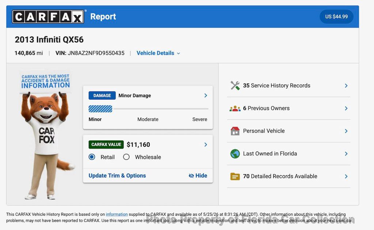This screenshot has width=374, height=230.
Task: Click the Minor severity label
Action: (95, 119)
